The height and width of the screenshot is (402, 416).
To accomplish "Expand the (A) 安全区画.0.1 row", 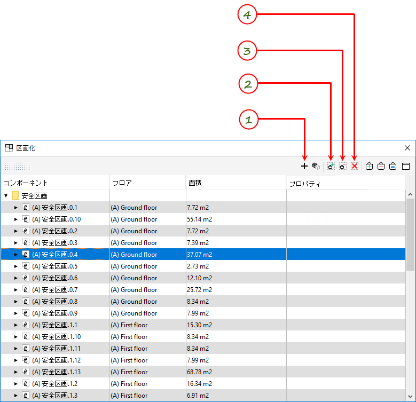I will pyautogui.click(x=15, y=208).
